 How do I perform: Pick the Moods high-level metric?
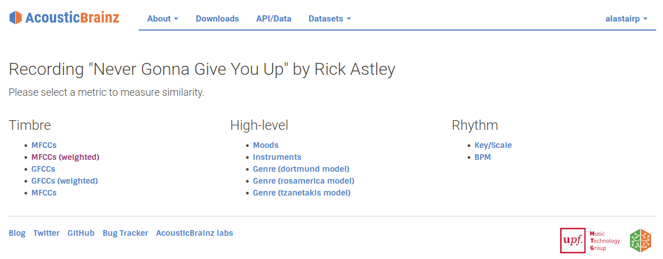(265, 145)
